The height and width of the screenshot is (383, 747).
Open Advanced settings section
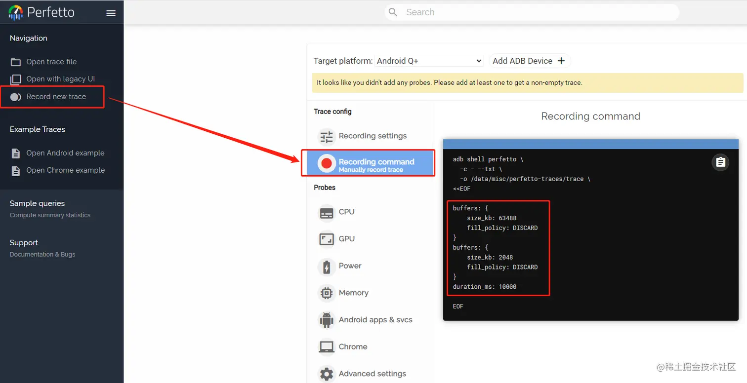[370, 374]
